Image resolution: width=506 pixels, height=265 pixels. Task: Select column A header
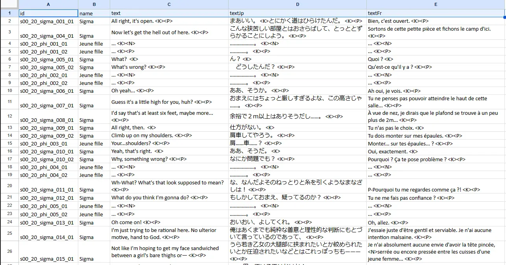tap(48, 4)
